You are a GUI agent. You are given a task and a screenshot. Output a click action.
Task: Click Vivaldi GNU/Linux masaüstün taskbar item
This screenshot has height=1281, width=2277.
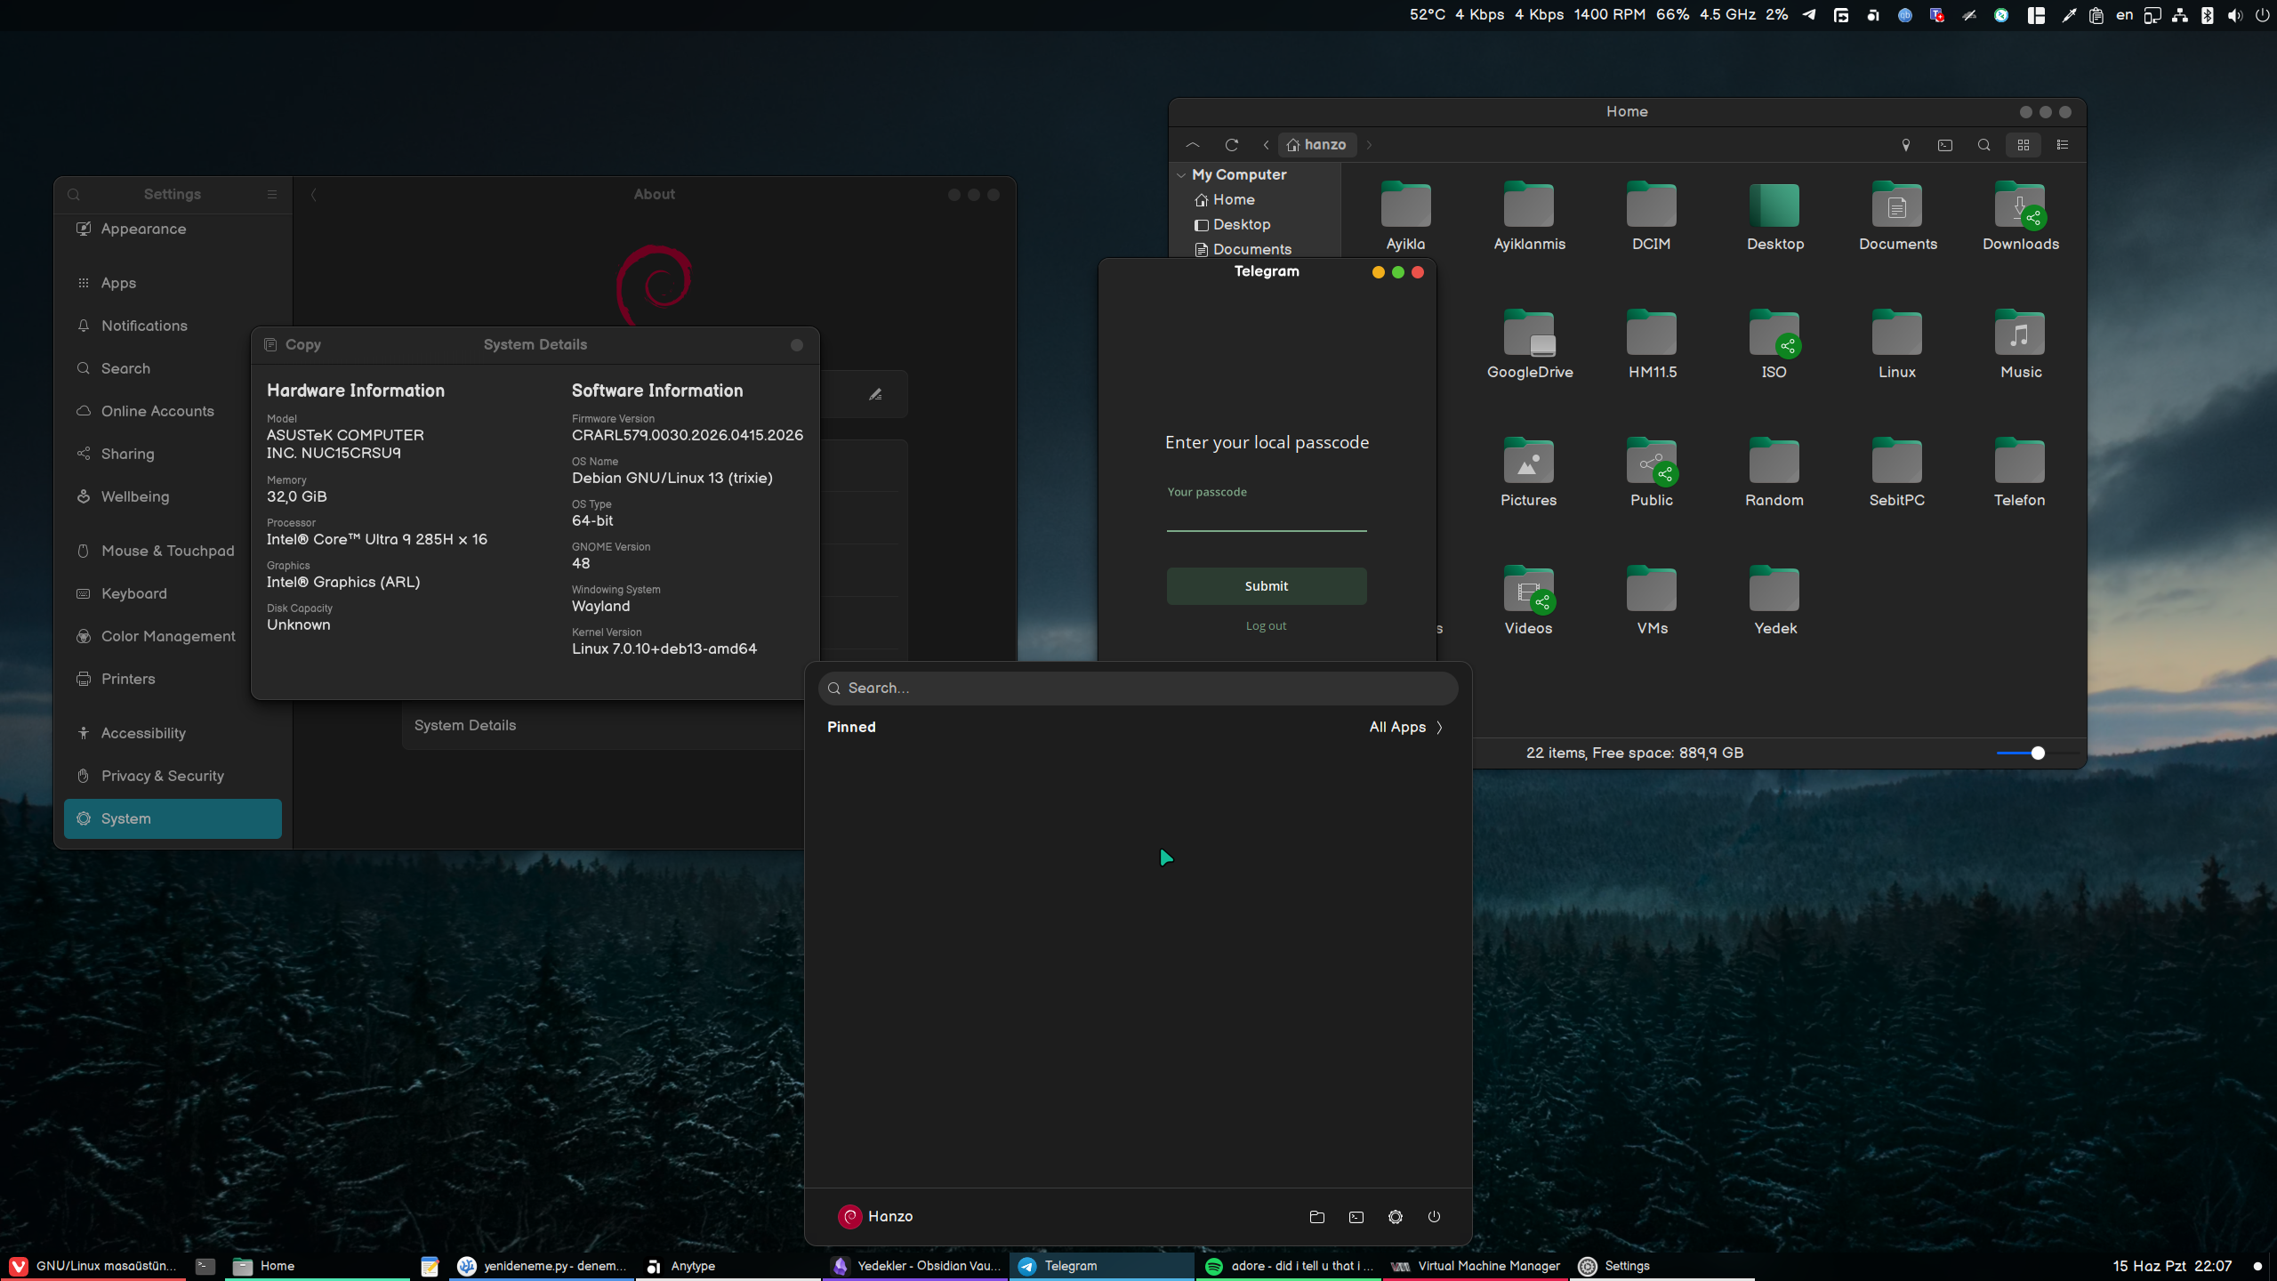click(x=93, y=1266)
